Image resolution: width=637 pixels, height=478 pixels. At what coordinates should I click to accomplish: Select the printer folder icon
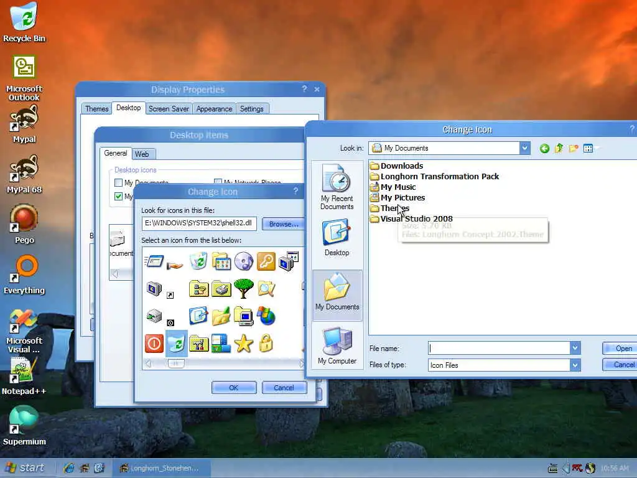pyautogui.click(x=221, y=289)
